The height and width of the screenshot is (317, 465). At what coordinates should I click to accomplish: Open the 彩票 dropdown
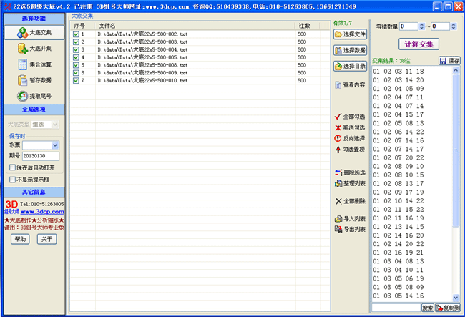(x=55, y=145)
